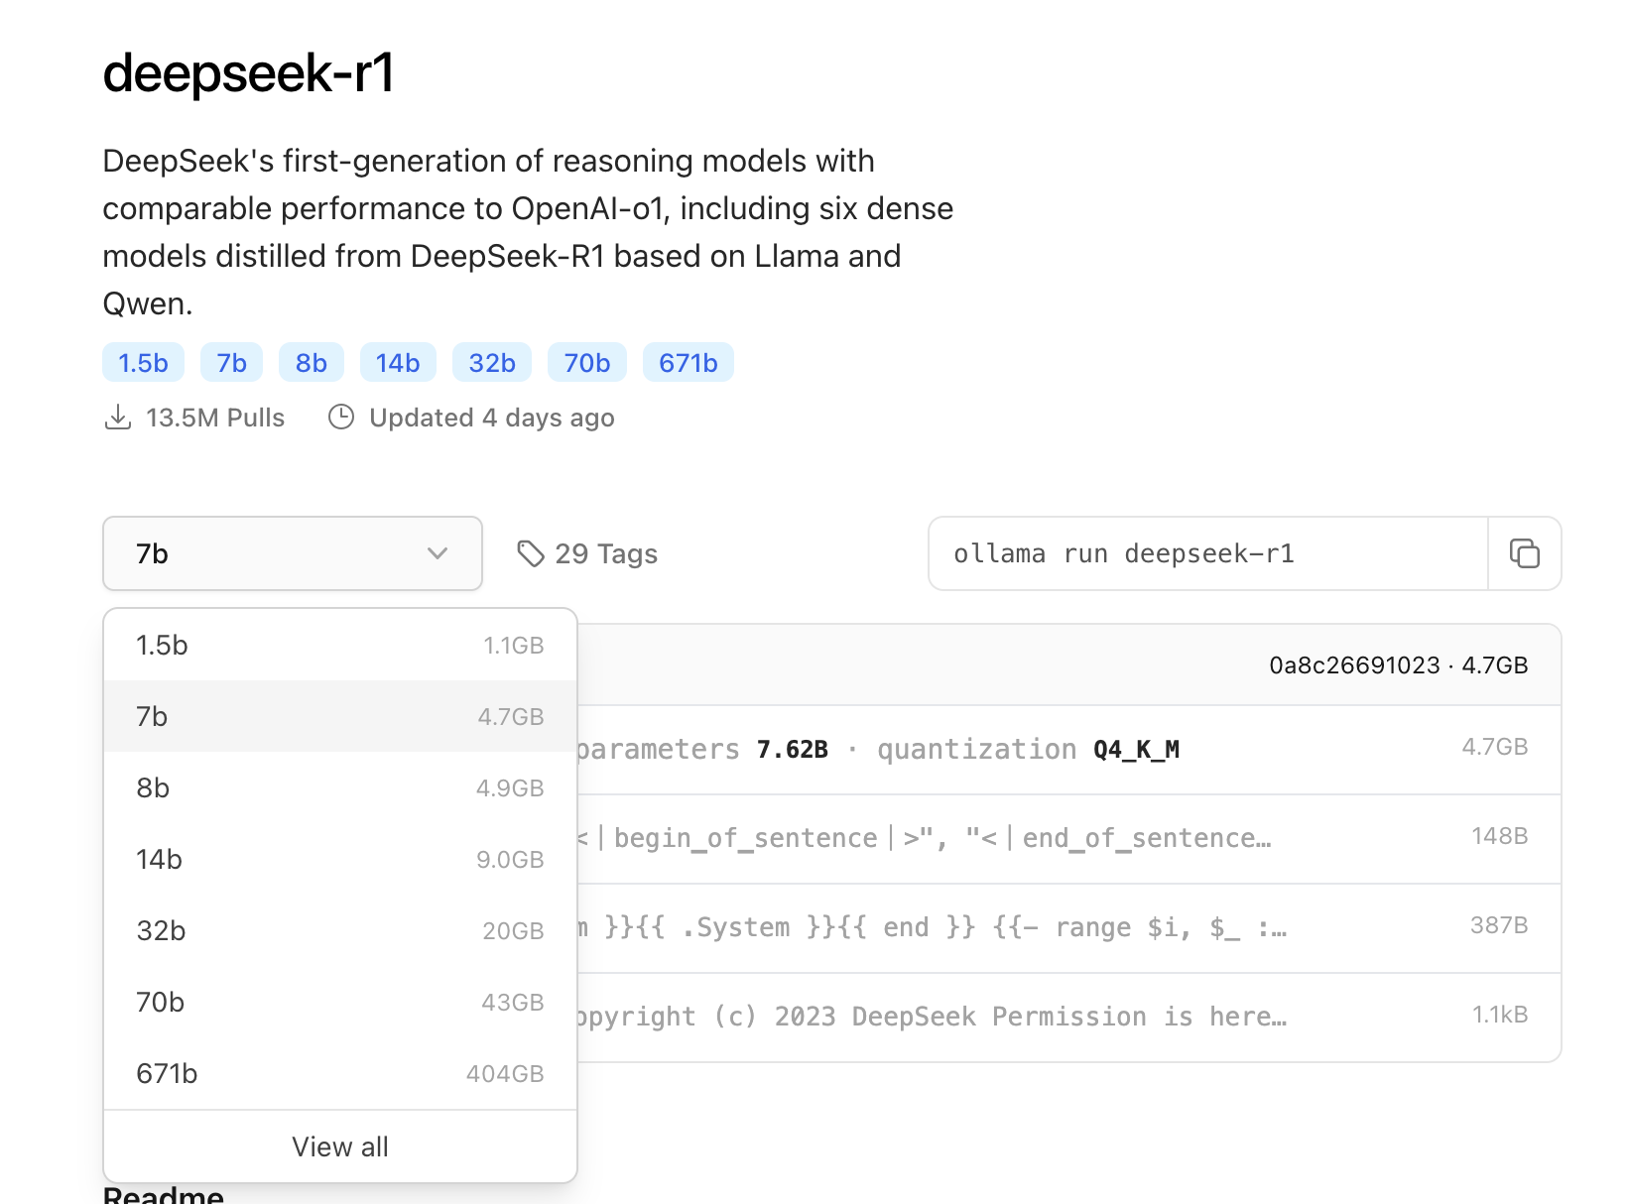Screen dimensions: 1629x1204
Task: Open the blue 671b tag badge
Action: click(688, 363)
